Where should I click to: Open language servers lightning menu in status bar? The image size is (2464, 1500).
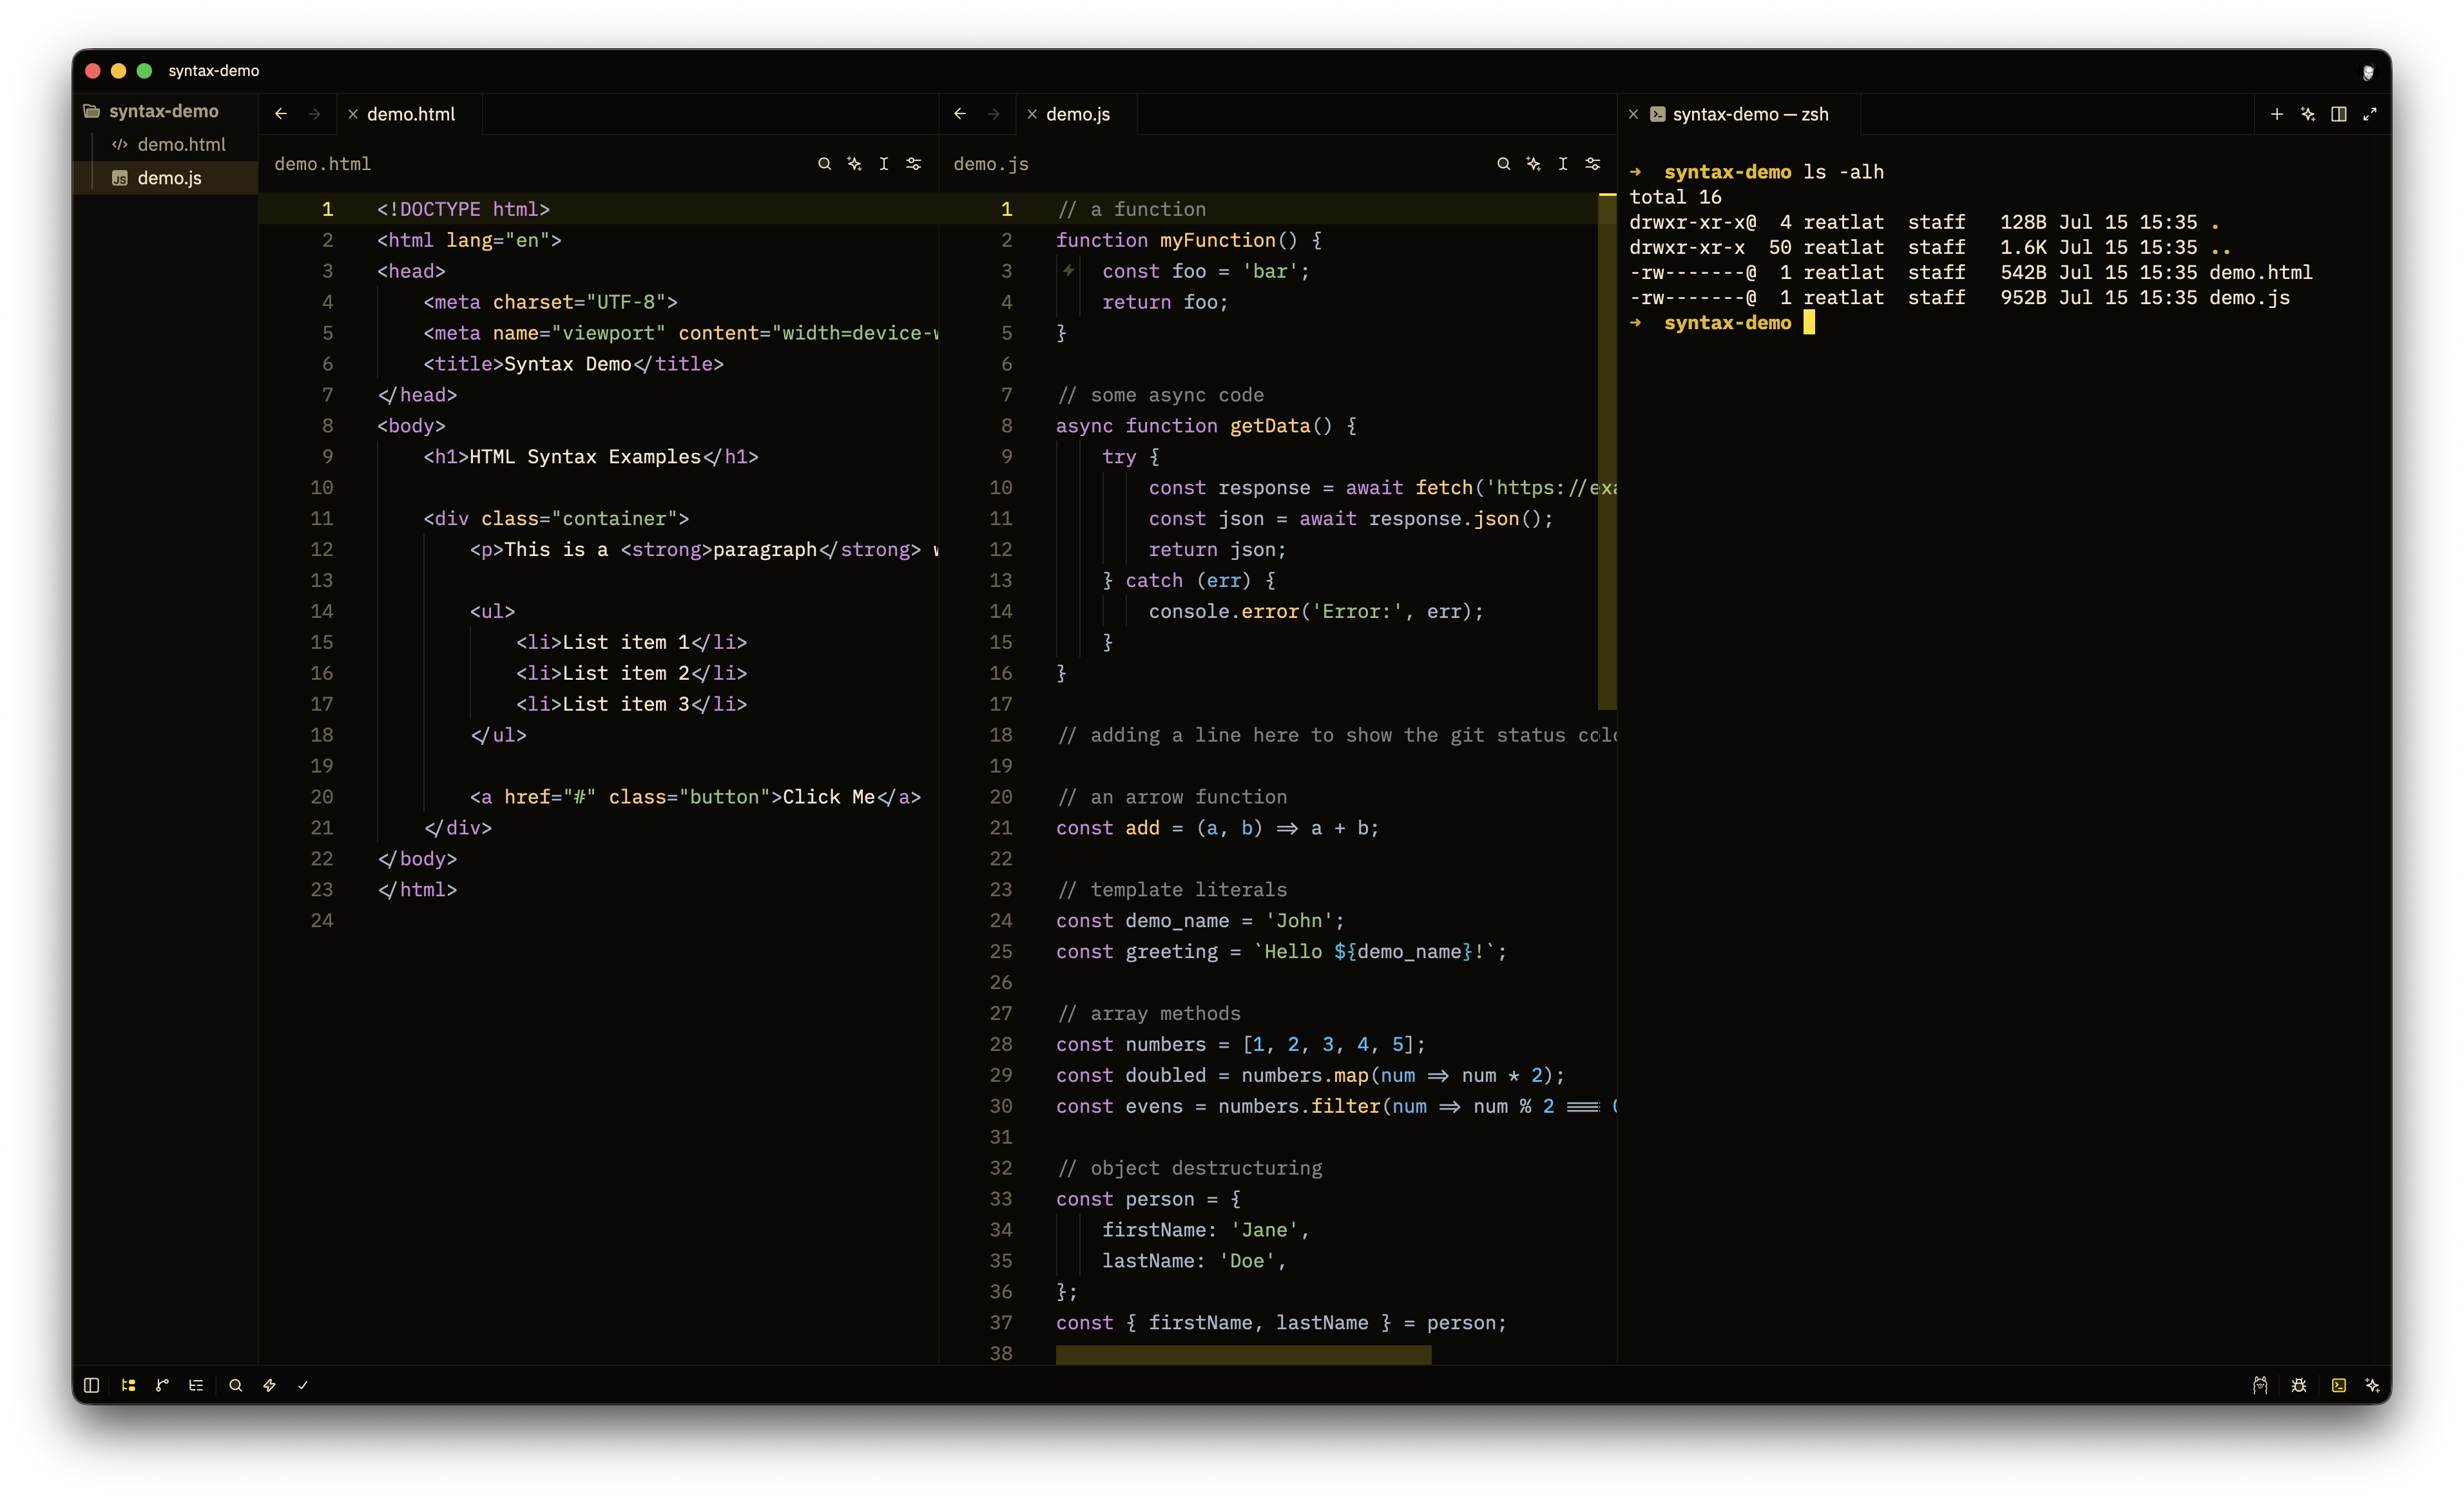coord(269,1385)
